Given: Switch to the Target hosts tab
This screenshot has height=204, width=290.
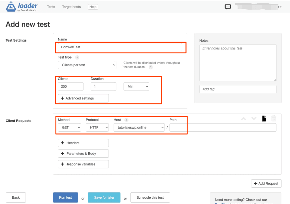Looking at the screenshot, I should click(x=71, y=7).
